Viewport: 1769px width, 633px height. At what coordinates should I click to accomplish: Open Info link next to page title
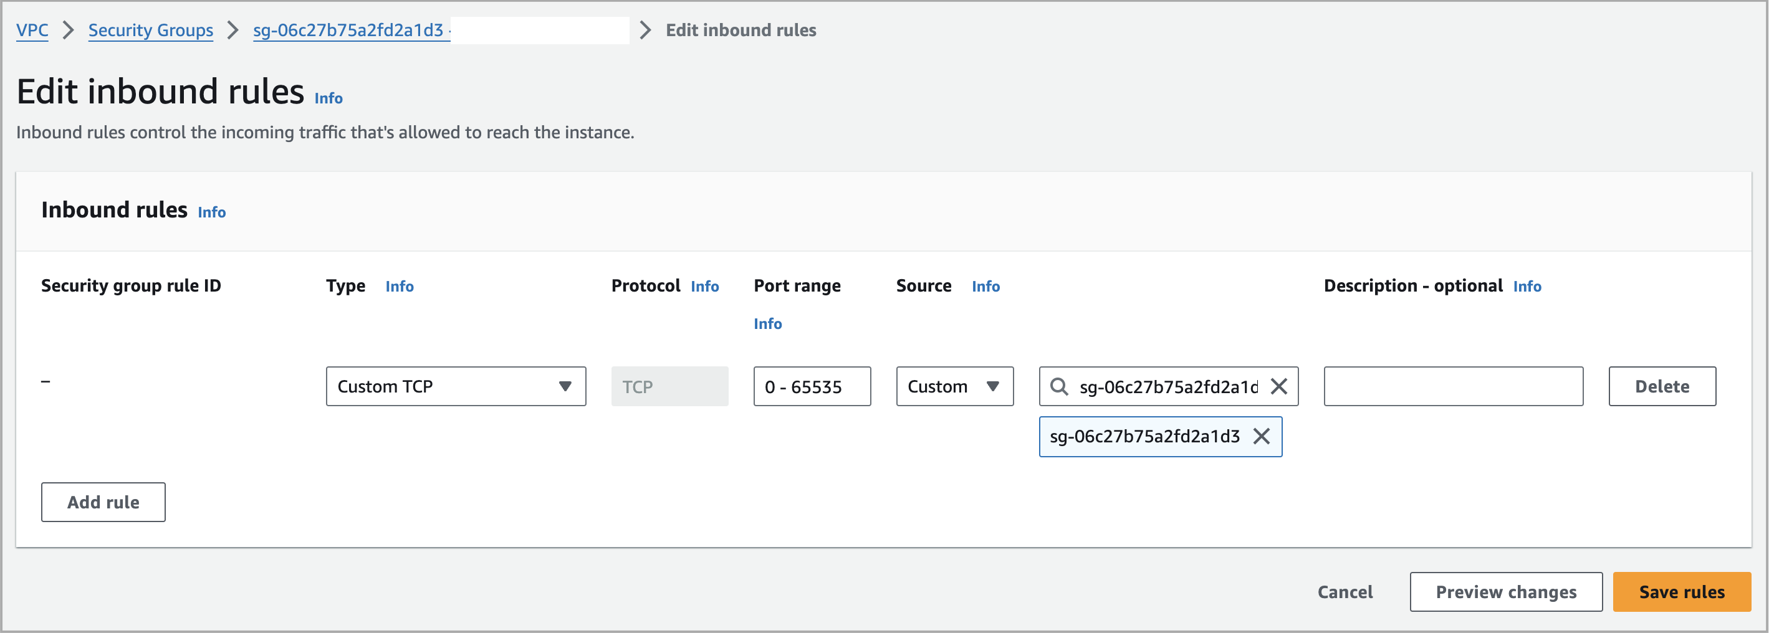point(328,98)
